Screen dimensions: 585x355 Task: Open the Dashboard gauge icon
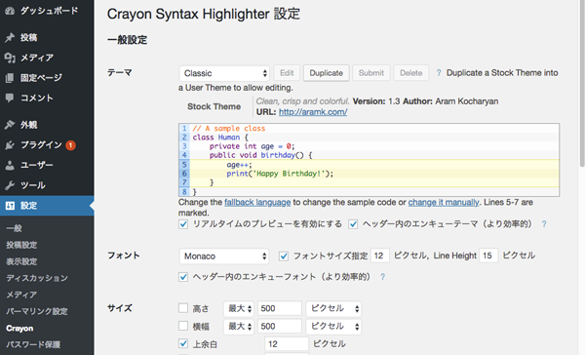point(10,11)
